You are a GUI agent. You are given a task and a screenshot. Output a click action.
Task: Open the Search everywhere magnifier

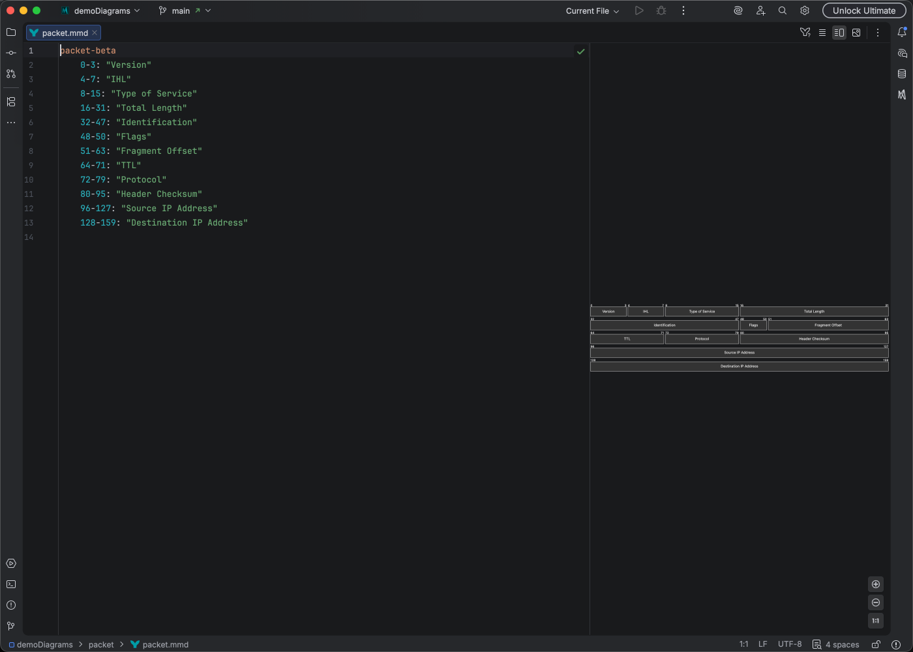(x=782, y=10)
